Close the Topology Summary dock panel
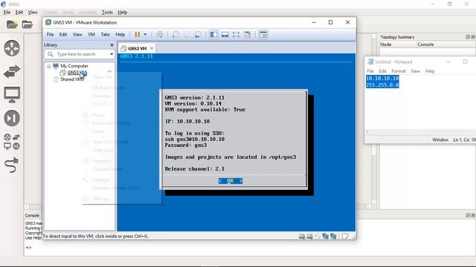The image size is (476, 267). (x=473, y=37)
